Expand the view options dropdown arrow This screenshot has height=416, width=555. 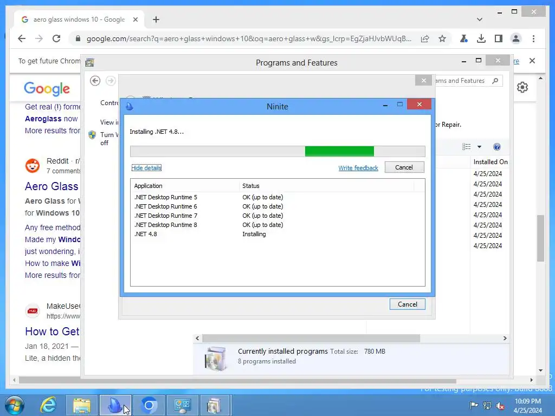coord(479,147)
